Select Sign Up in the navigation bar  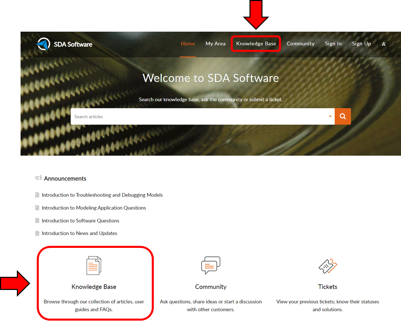pos(361,44)
